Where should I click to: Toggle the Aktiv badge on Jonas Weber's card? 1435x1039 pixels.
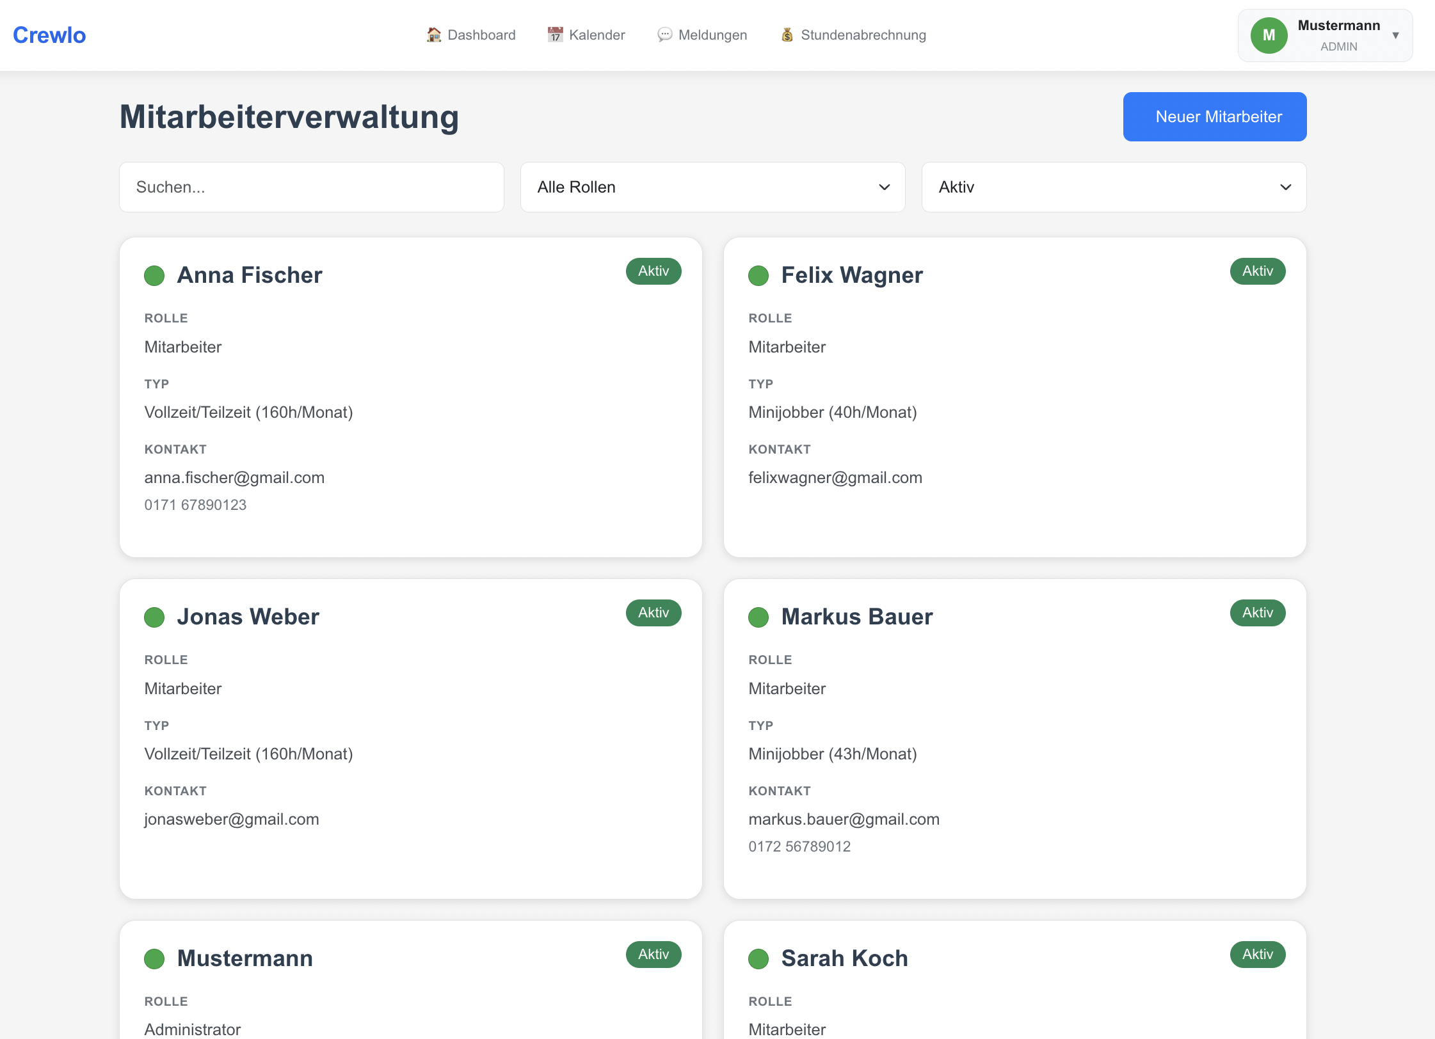[653, 612]
